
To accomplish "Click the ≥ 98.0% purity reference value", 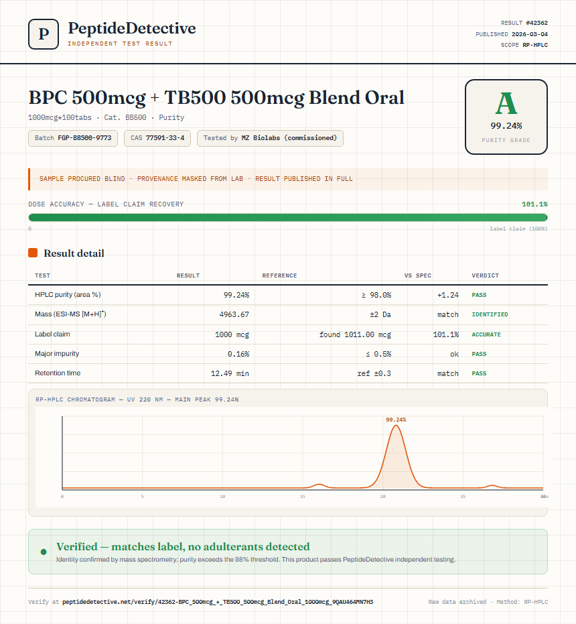I will pos(376,296).
